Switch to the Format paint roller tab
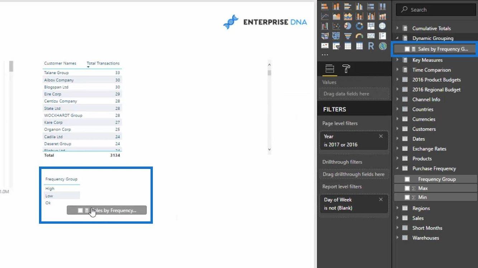Screen dimensions: 478x268 tap(346, 69)
